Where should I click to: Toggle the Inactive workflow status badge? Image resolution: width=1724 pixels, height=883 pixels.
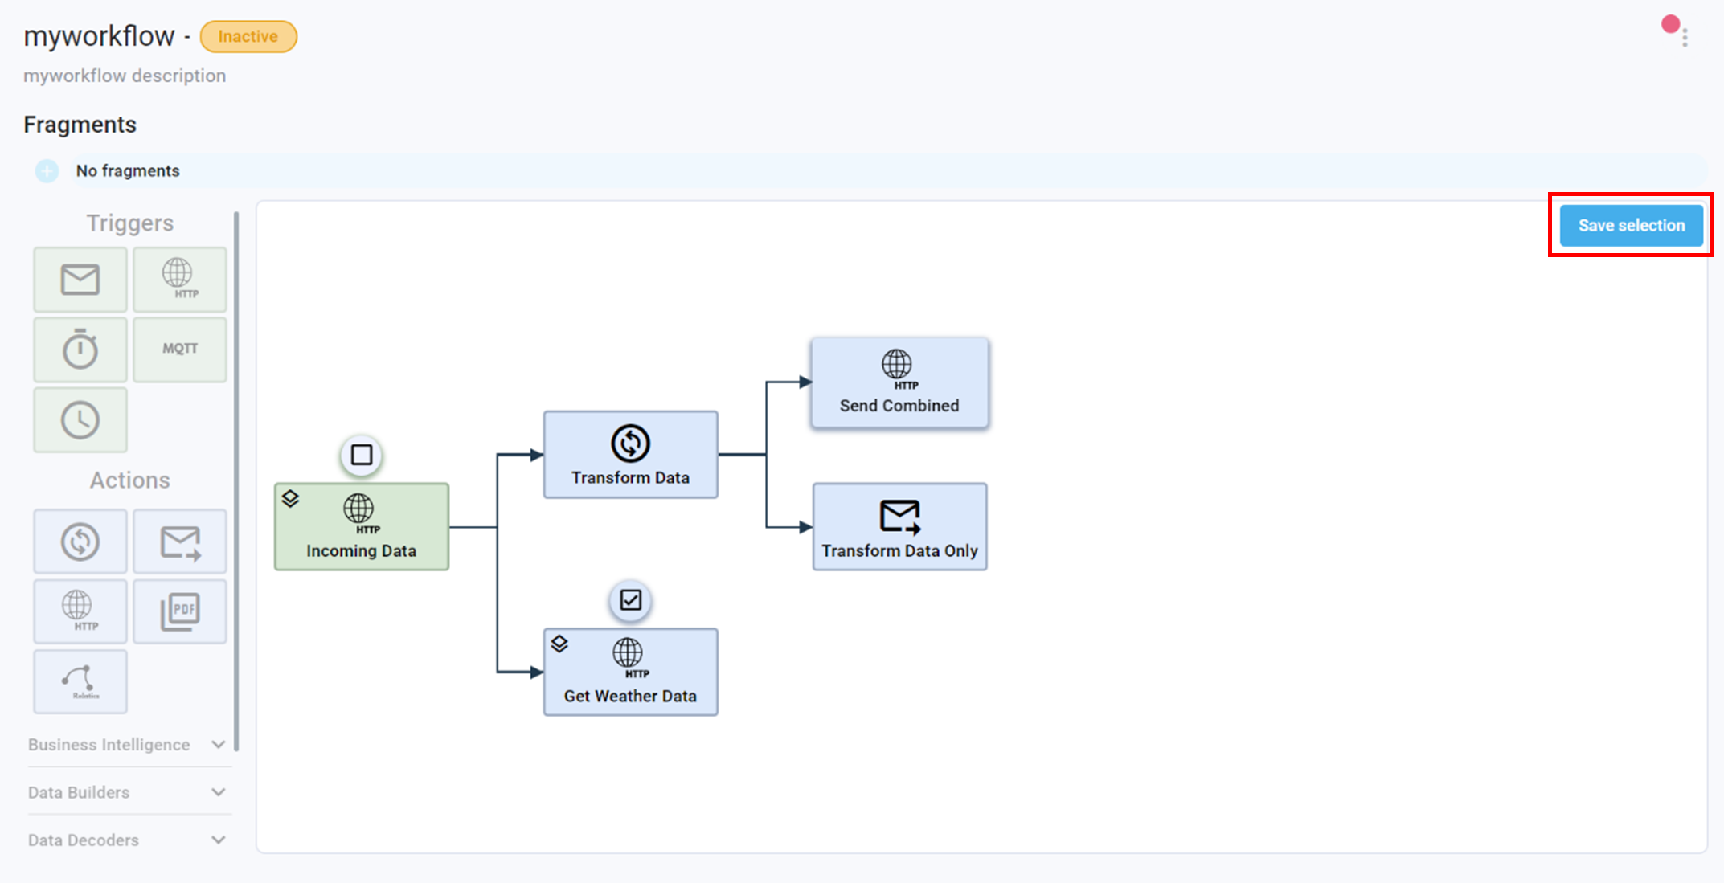click(x=248, y=35)
